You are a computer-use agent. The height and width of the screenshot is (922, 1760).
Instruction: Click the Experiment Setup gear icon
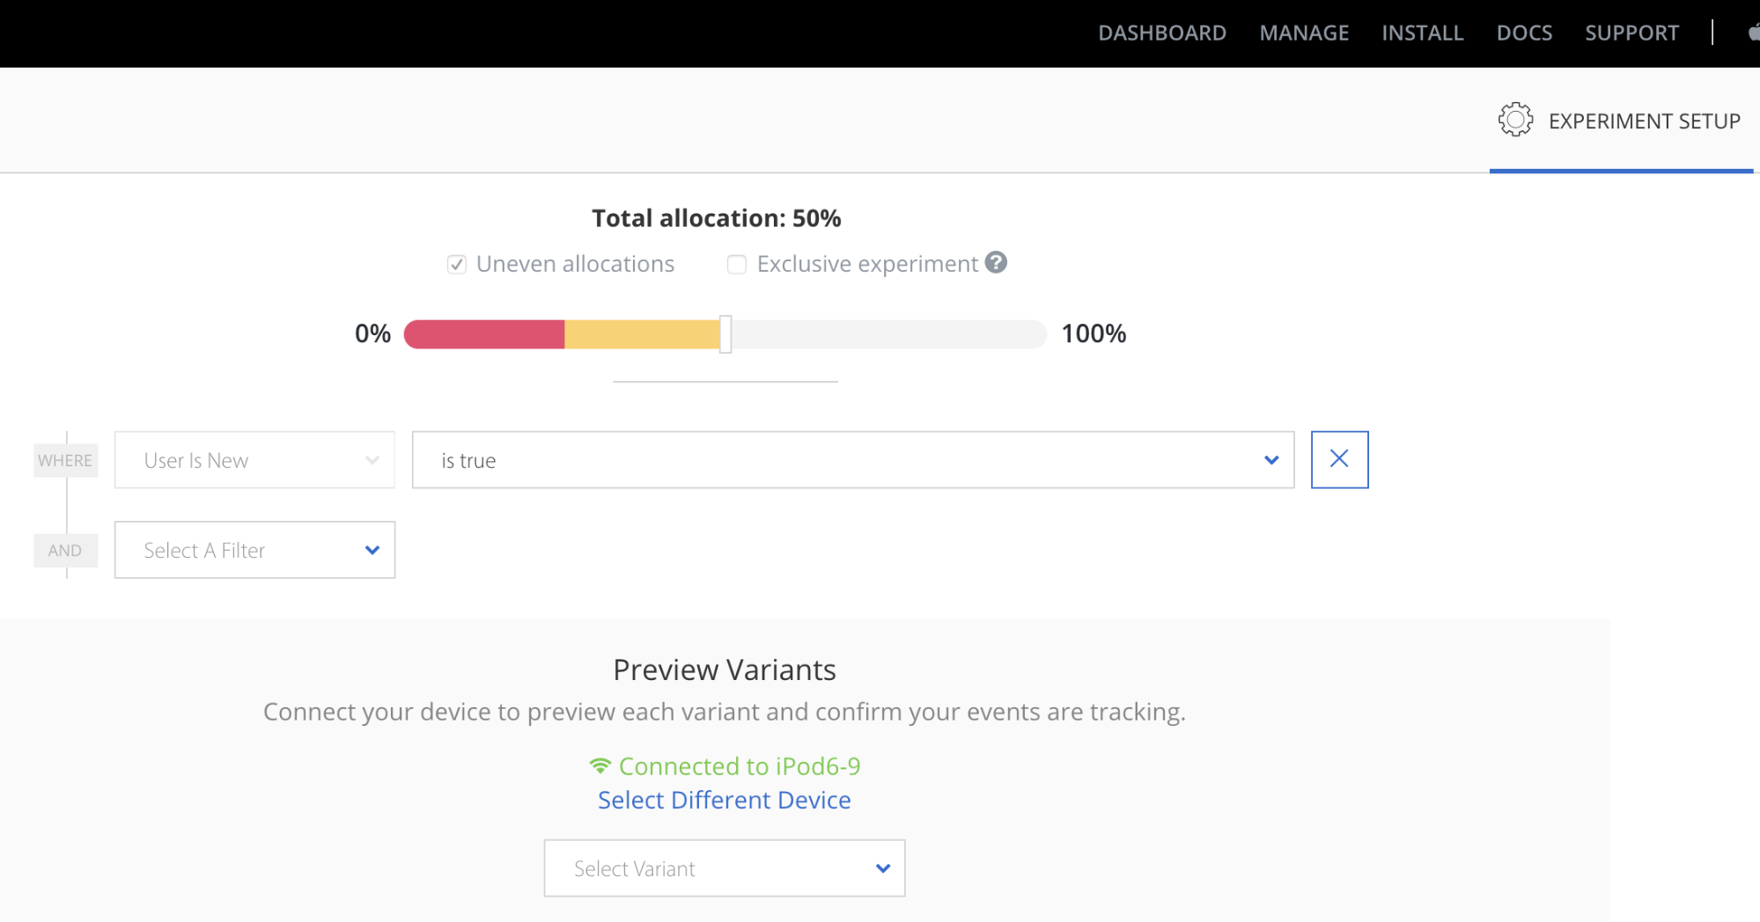(1515, 120)
